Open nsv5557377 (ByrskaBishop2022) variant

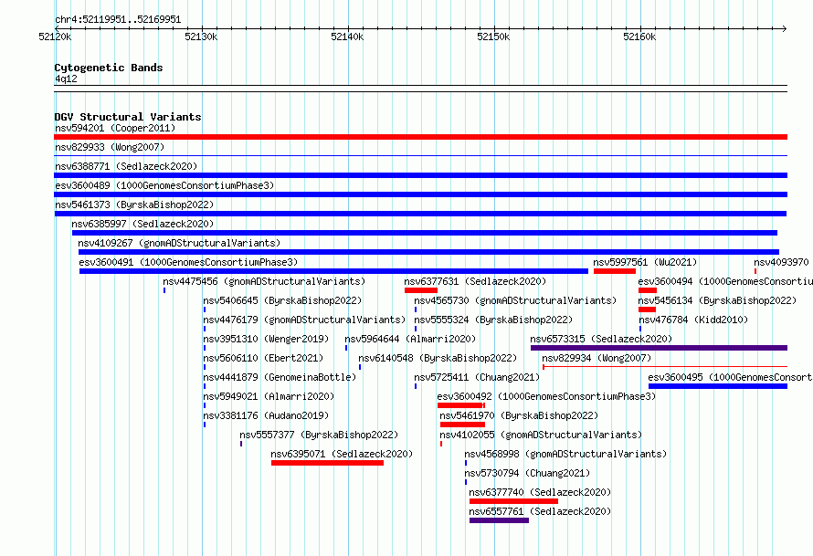pos(319,435)
